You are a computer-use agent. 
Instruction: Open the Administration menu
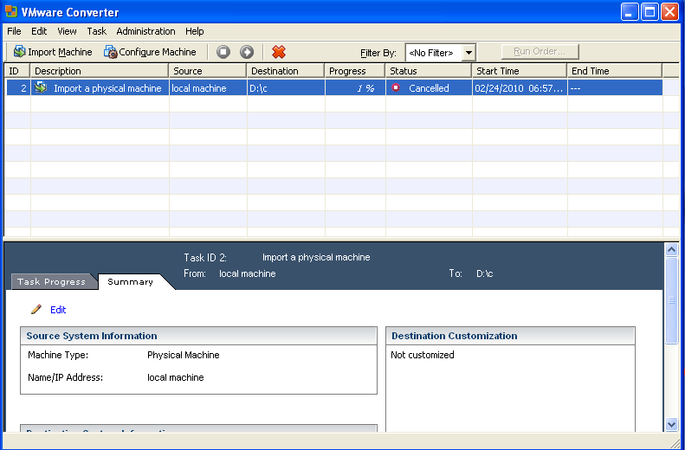tap(145, 31)
